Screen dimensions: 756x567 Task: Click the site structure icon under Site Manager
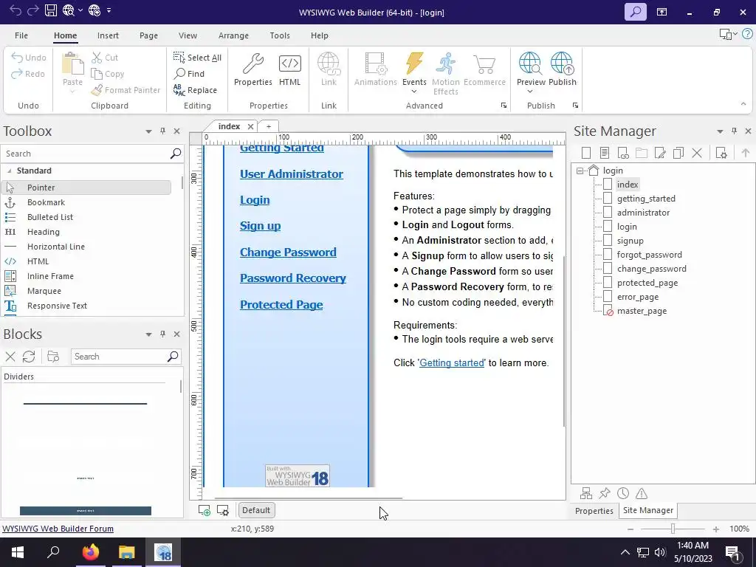tap(586, 493)
